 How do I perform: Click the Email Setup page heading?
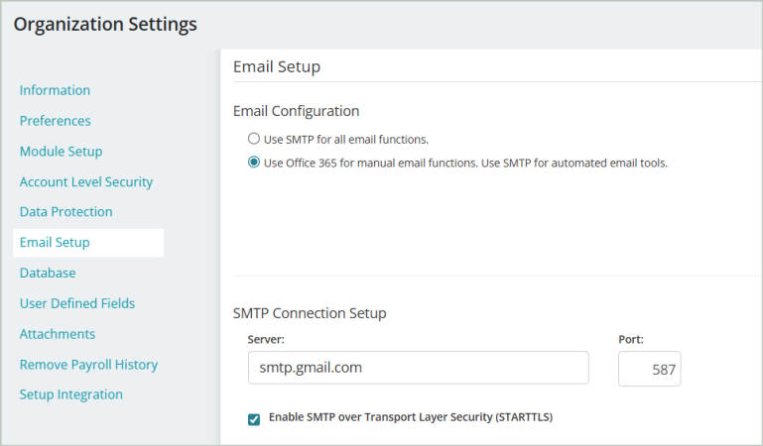pyautogui.click(x=277, y=66)
